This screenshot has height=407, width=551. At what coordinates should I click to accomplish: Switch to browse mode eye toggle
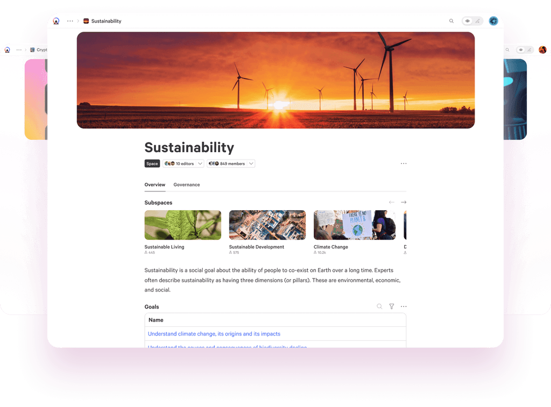(x=468, y=21)
